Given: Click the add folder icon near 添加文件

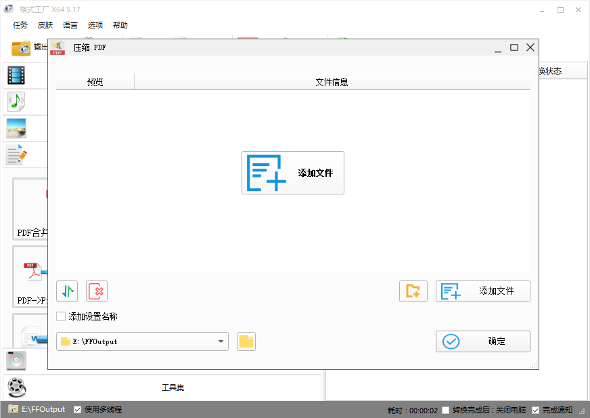Looking at the screenshot, I should 413,291.
